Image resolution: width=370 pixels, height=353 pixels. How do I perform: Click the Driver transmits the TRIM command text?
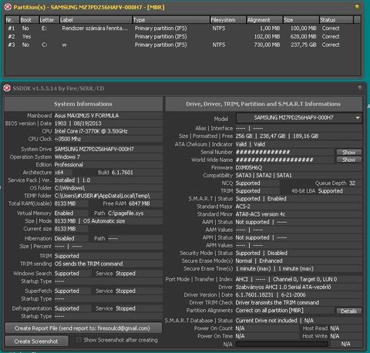[277, 302]
